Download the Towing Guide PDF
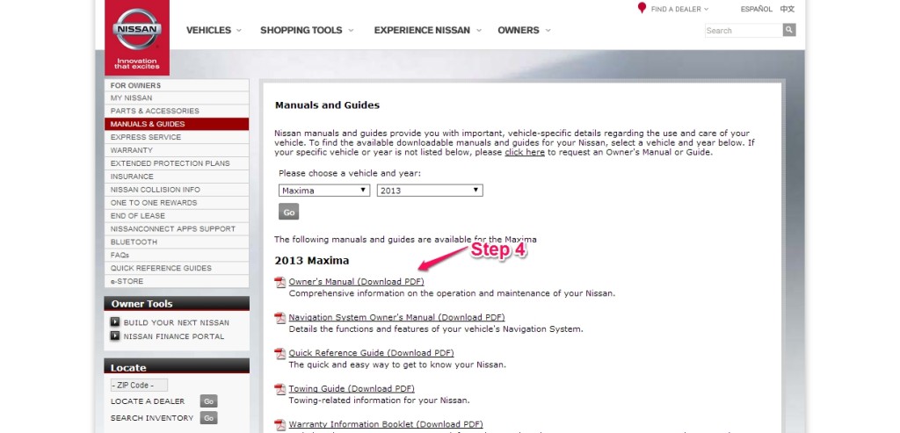 pos(352,389)
